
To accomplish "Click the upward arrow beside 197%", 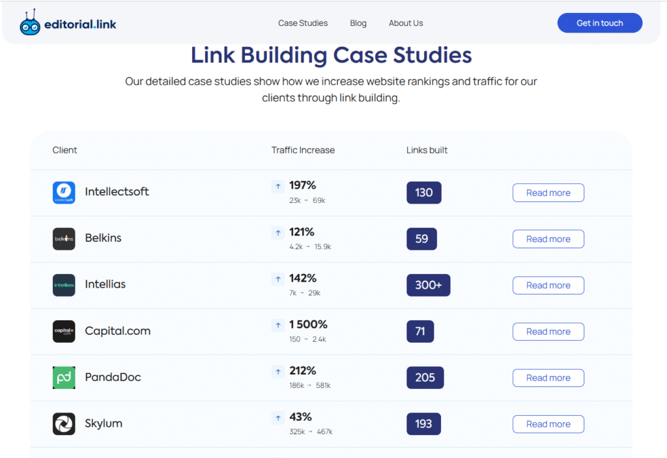I will coord(279,186).
